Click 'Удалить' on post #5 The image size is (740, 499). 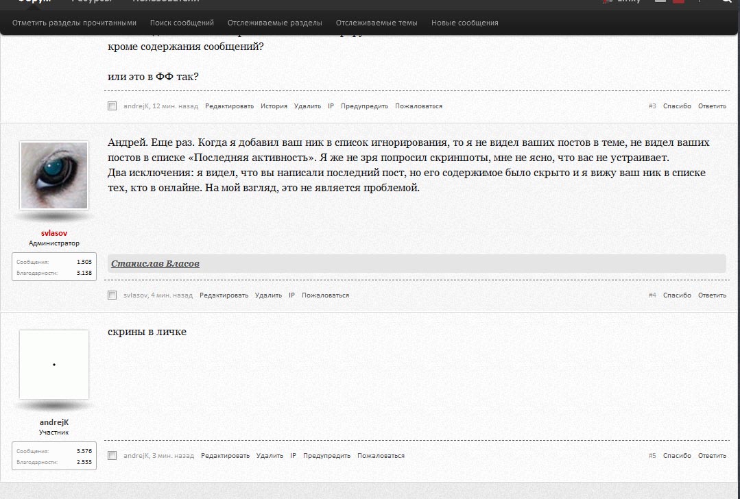click(270, 456)
